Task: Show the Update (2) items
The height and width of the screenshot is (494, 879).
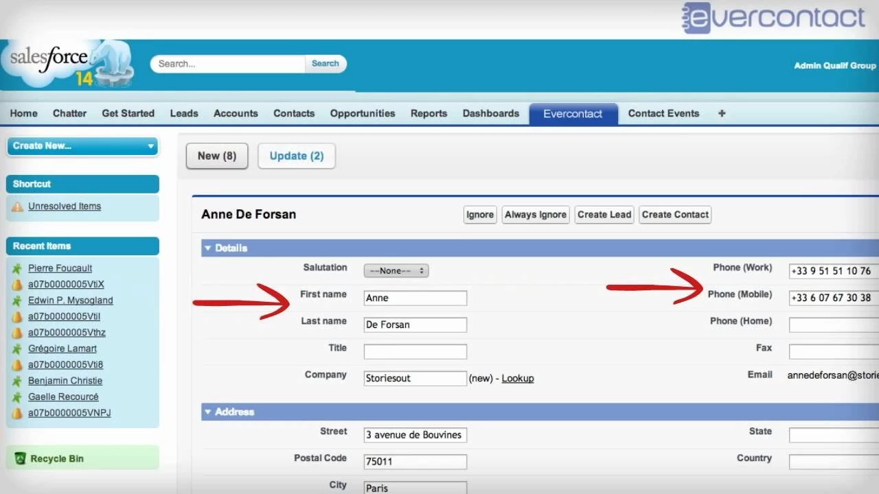Action: click(297, 156)
